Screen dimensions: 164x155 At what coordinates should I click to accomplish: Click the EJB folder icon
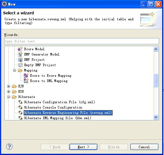pos(14,86)
